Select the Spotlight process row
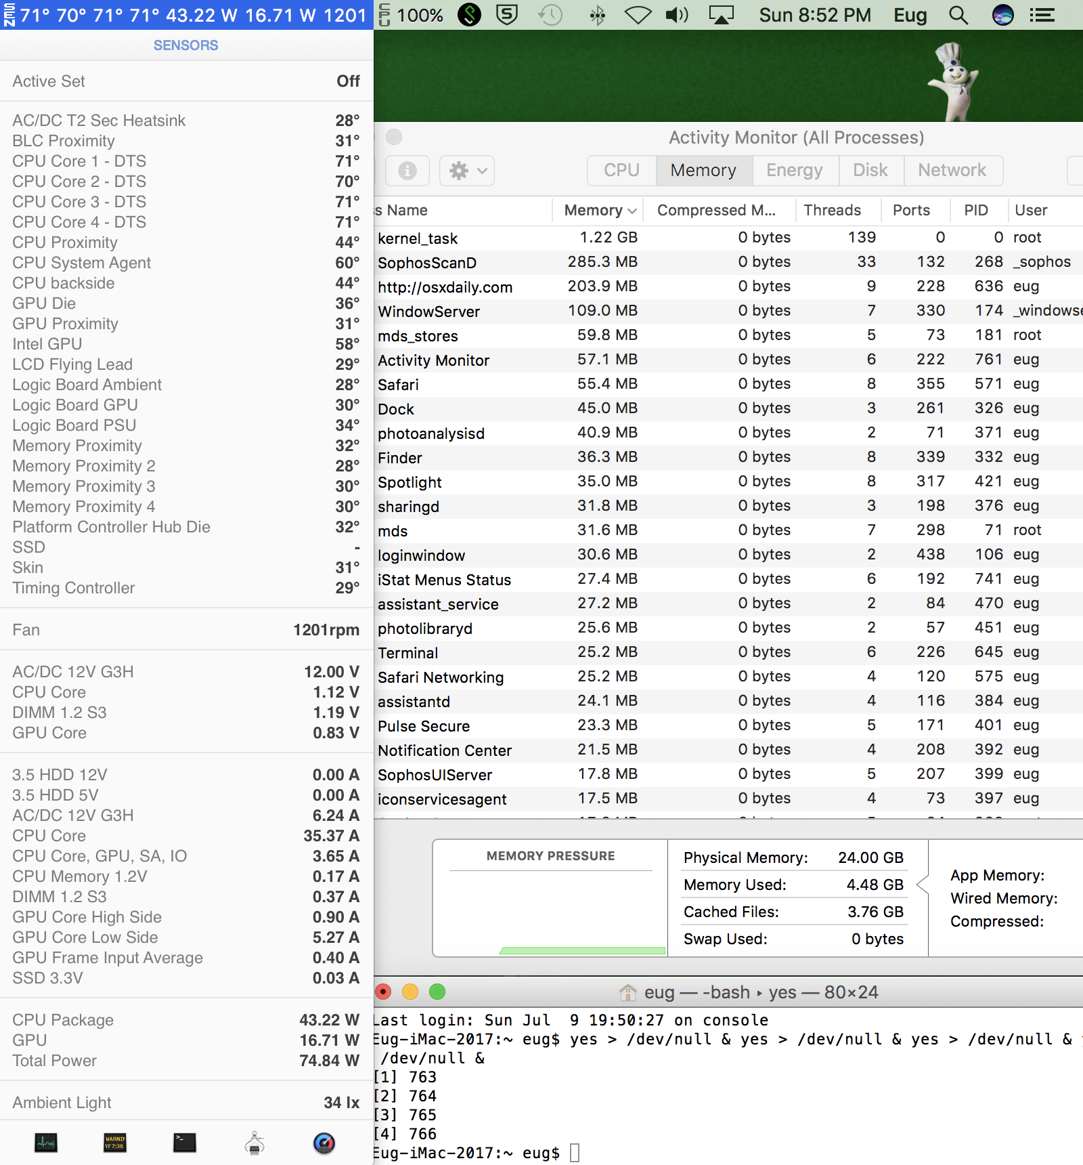The image size is (1083, 1165). (x=728, y=482)
